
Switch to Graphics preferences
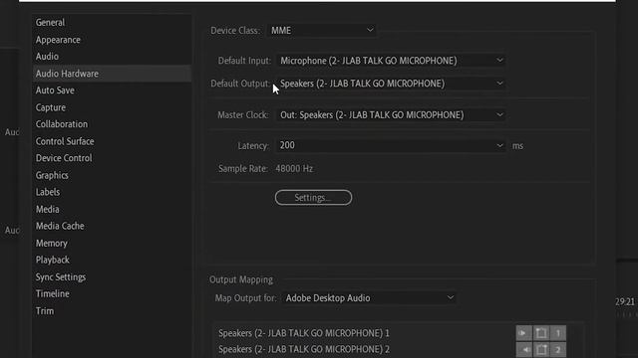coord(112,175)
